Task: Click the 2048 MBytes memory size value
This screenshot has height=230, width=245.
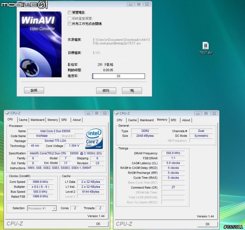Action: pos(145,136)
